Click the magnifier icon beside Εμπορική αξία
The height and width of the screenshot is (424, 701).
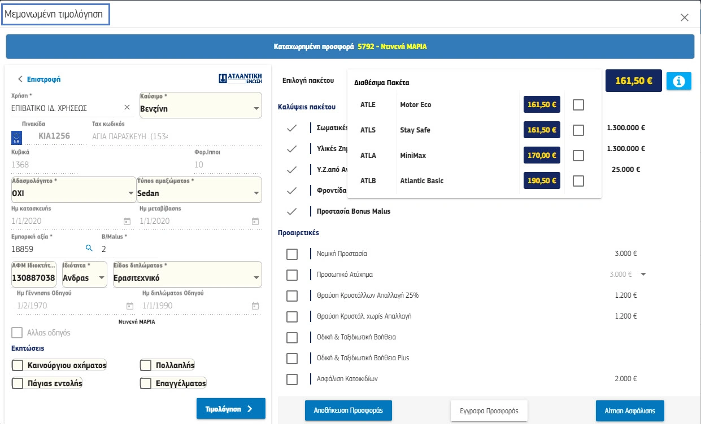(x=88, y=248)
